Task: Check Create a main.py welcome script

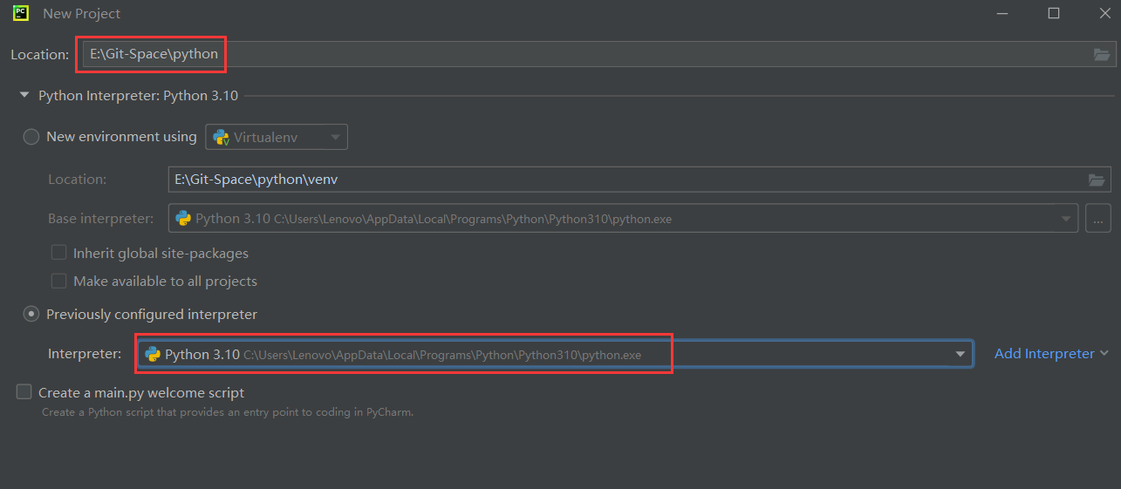Action: [24, 392]
